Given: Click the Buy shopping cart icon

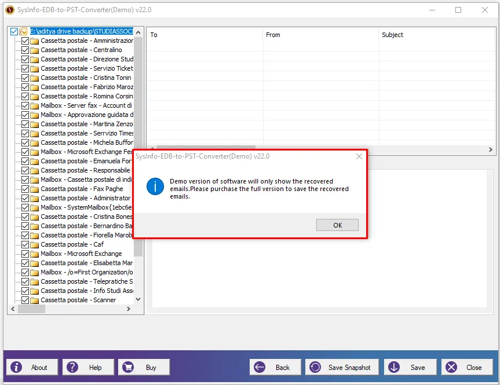Looking at the screenshot, I should click(x=129, y=367).
